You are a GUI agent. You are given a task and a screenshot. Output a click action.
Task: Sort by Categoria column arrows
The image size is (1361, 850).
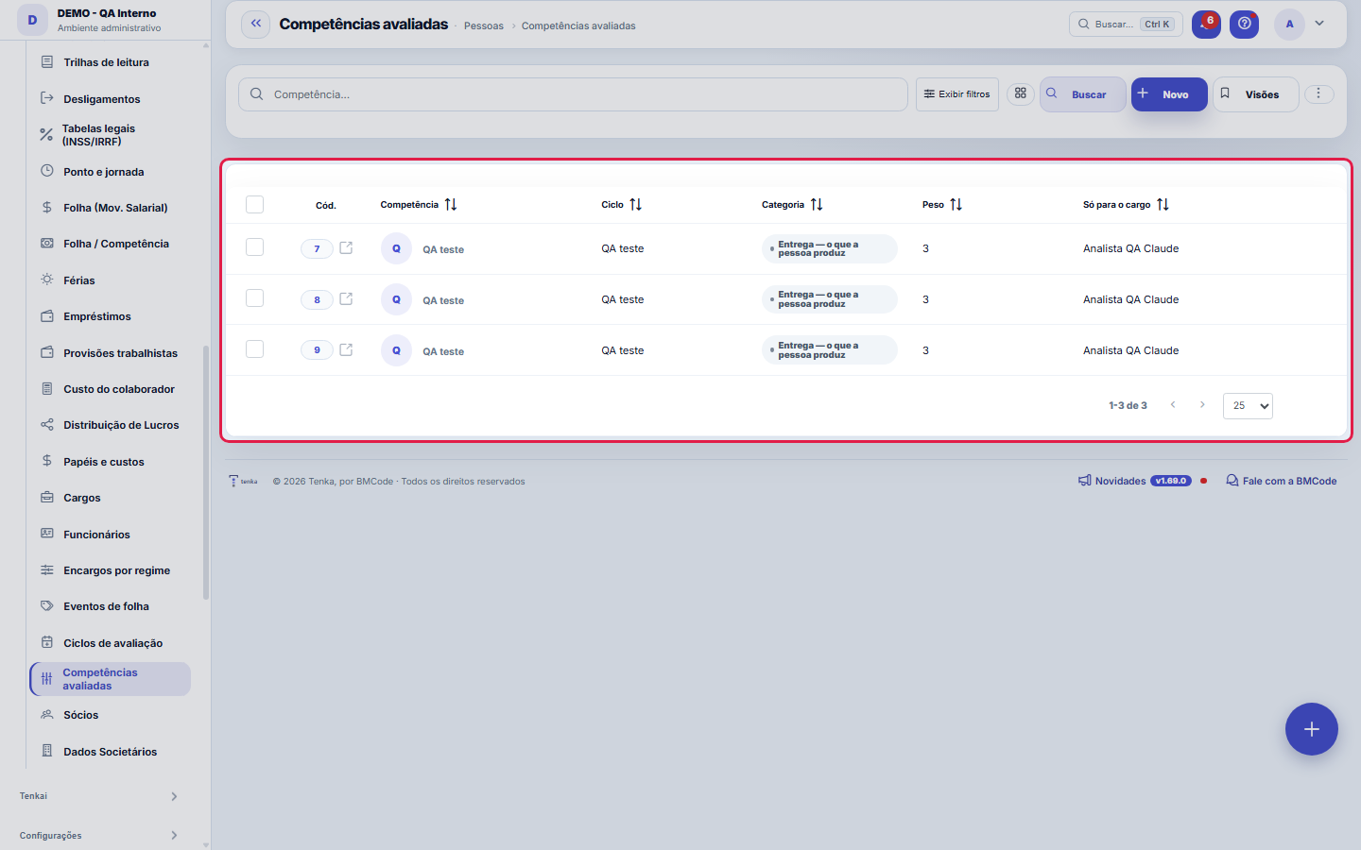[817, 205]
